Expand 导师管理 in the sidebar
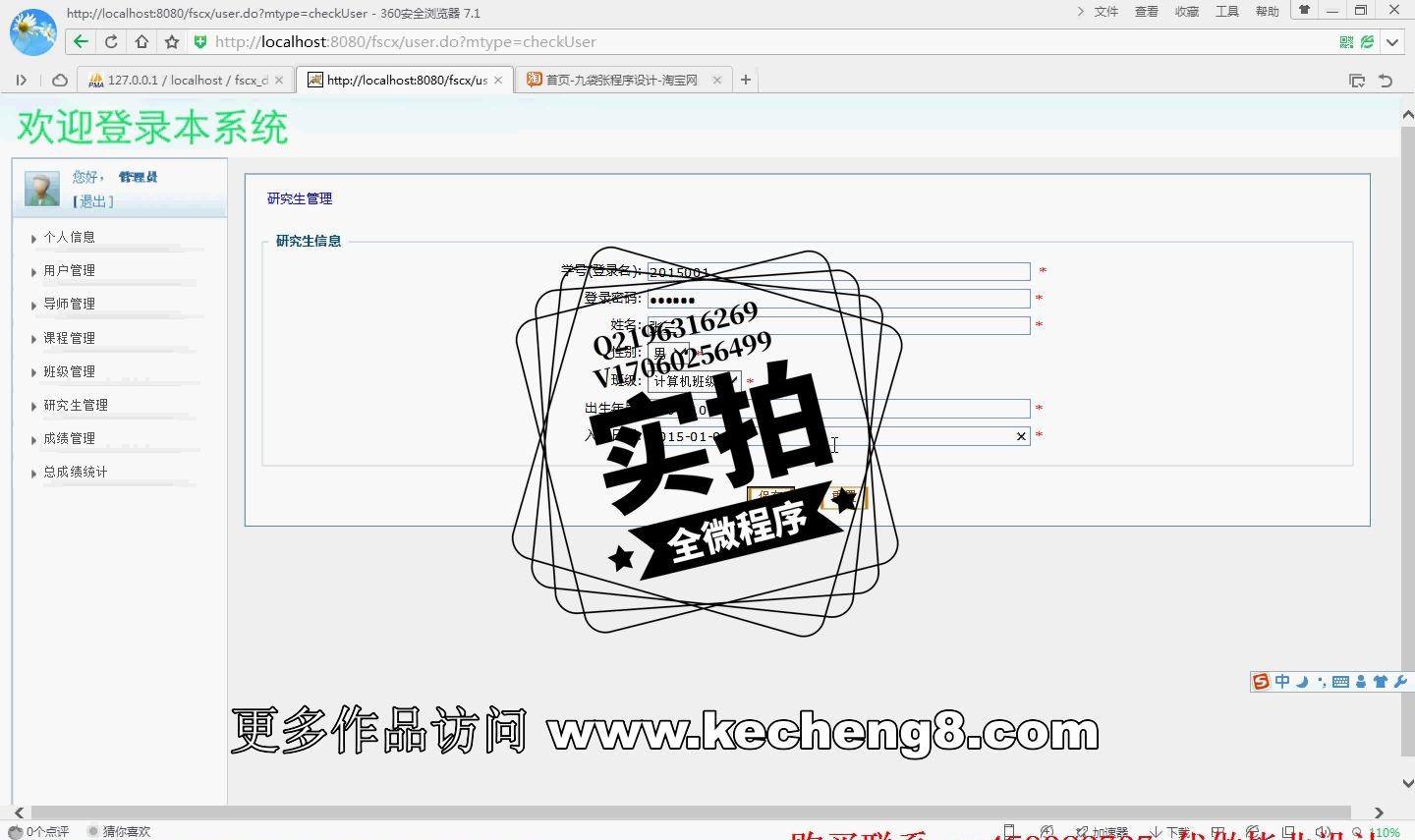 pyautogui.click(x=69, y=304)
